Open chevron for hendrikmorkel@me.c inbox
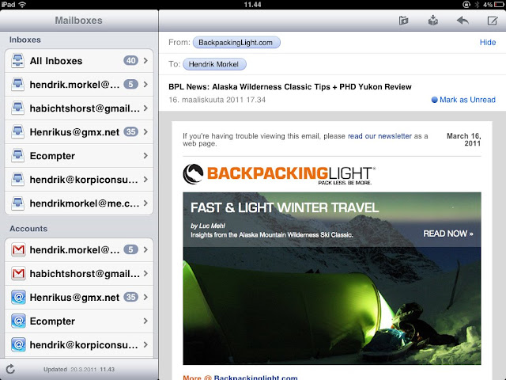 click(145, 203)
